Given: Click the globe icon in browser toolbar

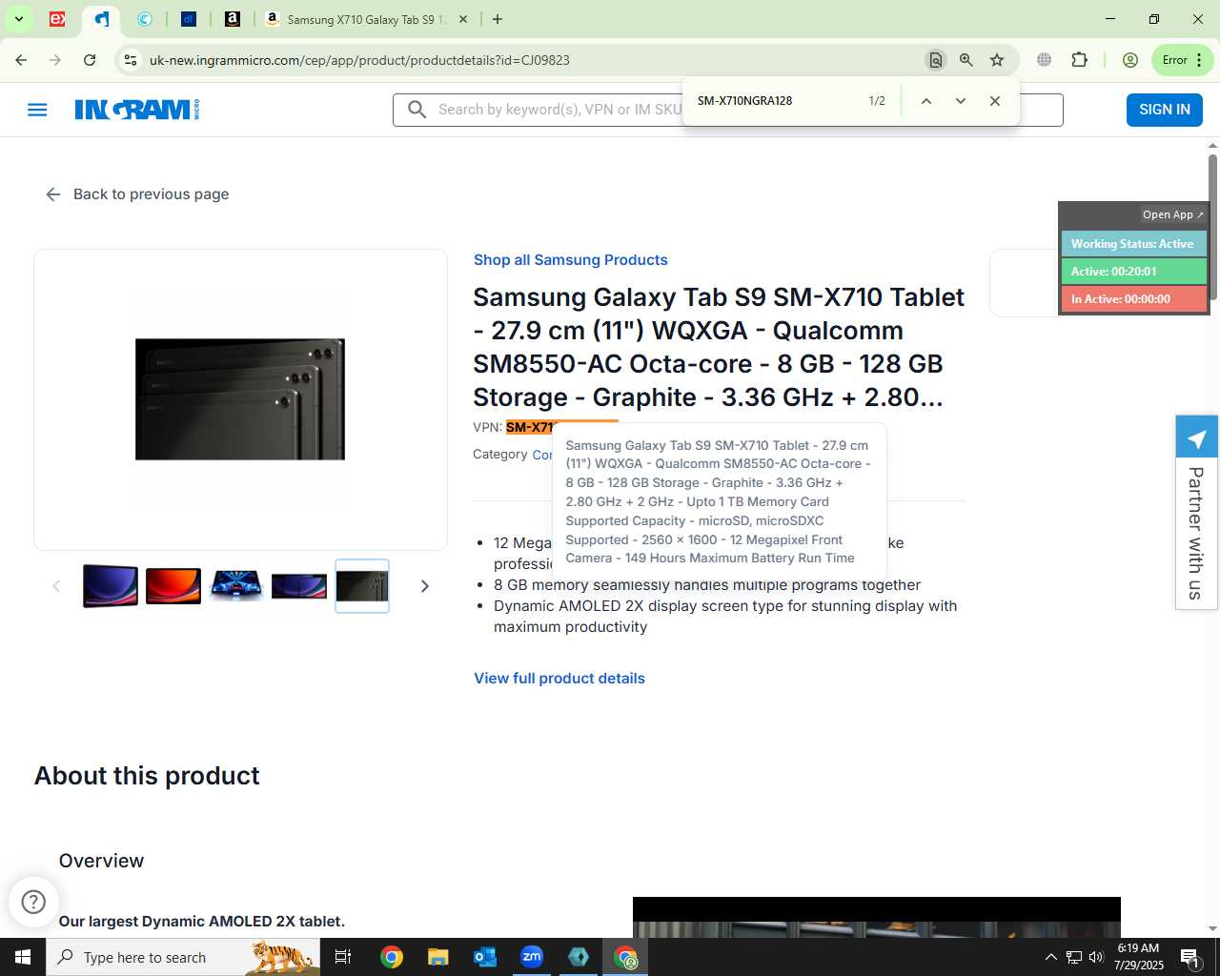Looking at the screenshot, I should coord(1045,60).
